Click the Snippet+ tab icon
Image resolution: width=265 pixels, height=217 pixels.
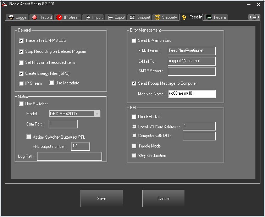click(x=158, y=17)
